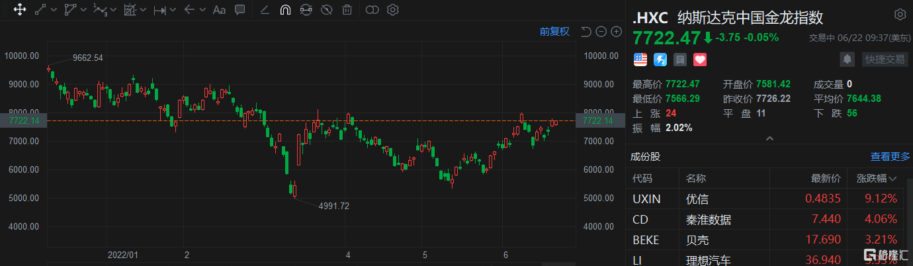Viewport: 913px width, 266px height.
Task: Select the Fibonacci/Gann grid tool
Action: tap(130, 10)
